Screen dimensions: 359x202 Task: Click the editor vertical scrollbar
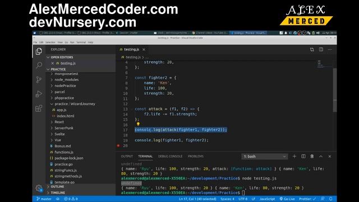[335, 90]
